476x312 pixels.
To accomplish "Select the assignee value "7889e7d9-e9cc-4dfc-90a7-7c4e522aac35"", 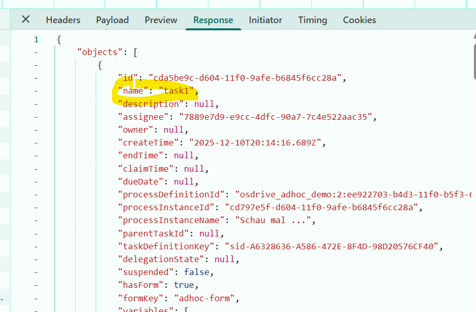I will [x=276, y=117].
